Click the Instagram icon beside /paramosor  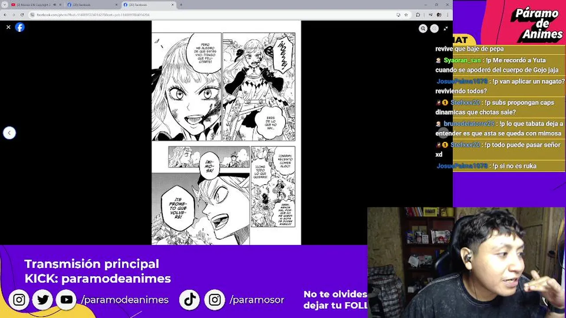pyautogui.click(x=215, y=300)
